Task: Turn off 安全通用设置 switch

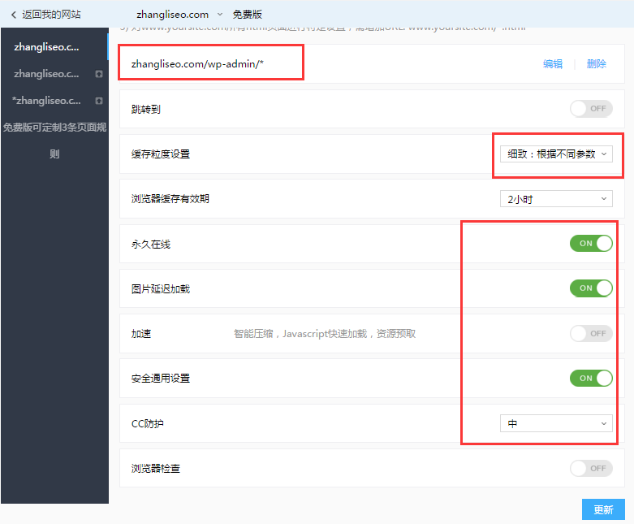Action: pos(591,378)
